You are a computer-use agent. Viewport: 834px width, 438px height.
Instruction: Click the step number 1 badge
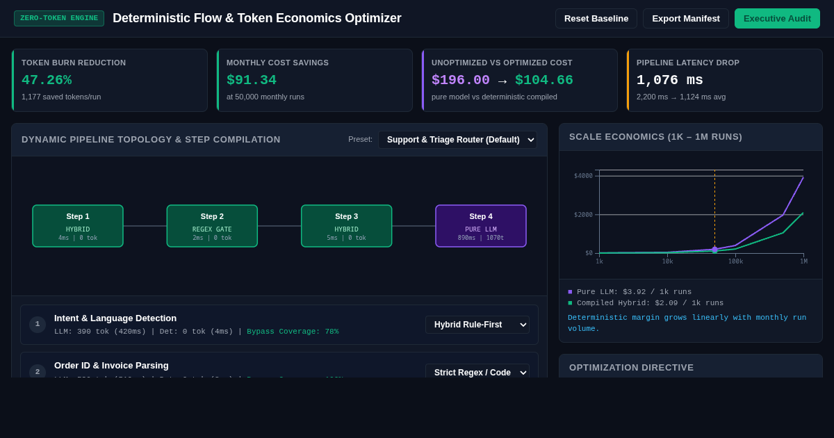tap(38, 325)
